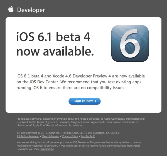Click the 'You are receiving this email' notice
167x156 pixels.
pos(79,146)
